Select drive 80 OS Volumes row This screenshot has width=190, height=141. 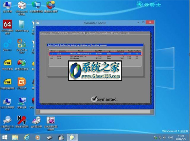pyautogui.click(x=95, y=58)
